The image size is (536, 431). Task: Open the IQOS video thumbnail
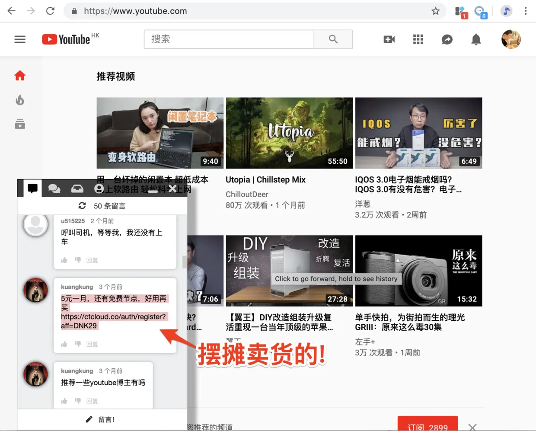tap(418, 133)
